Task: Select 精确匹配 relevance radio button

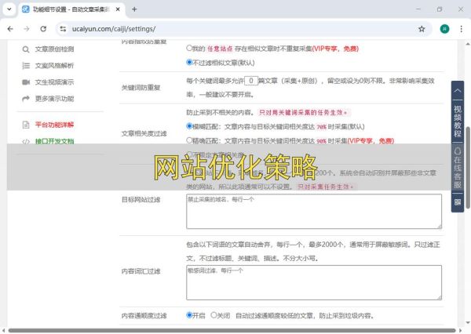Action: pyautogui.click(x=189, y=140)
